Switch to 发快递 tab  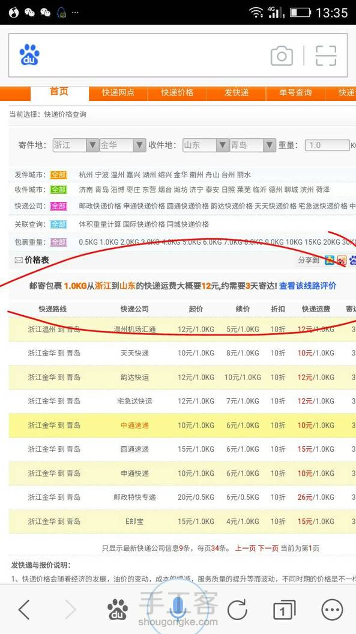click(x=237, y=93)
